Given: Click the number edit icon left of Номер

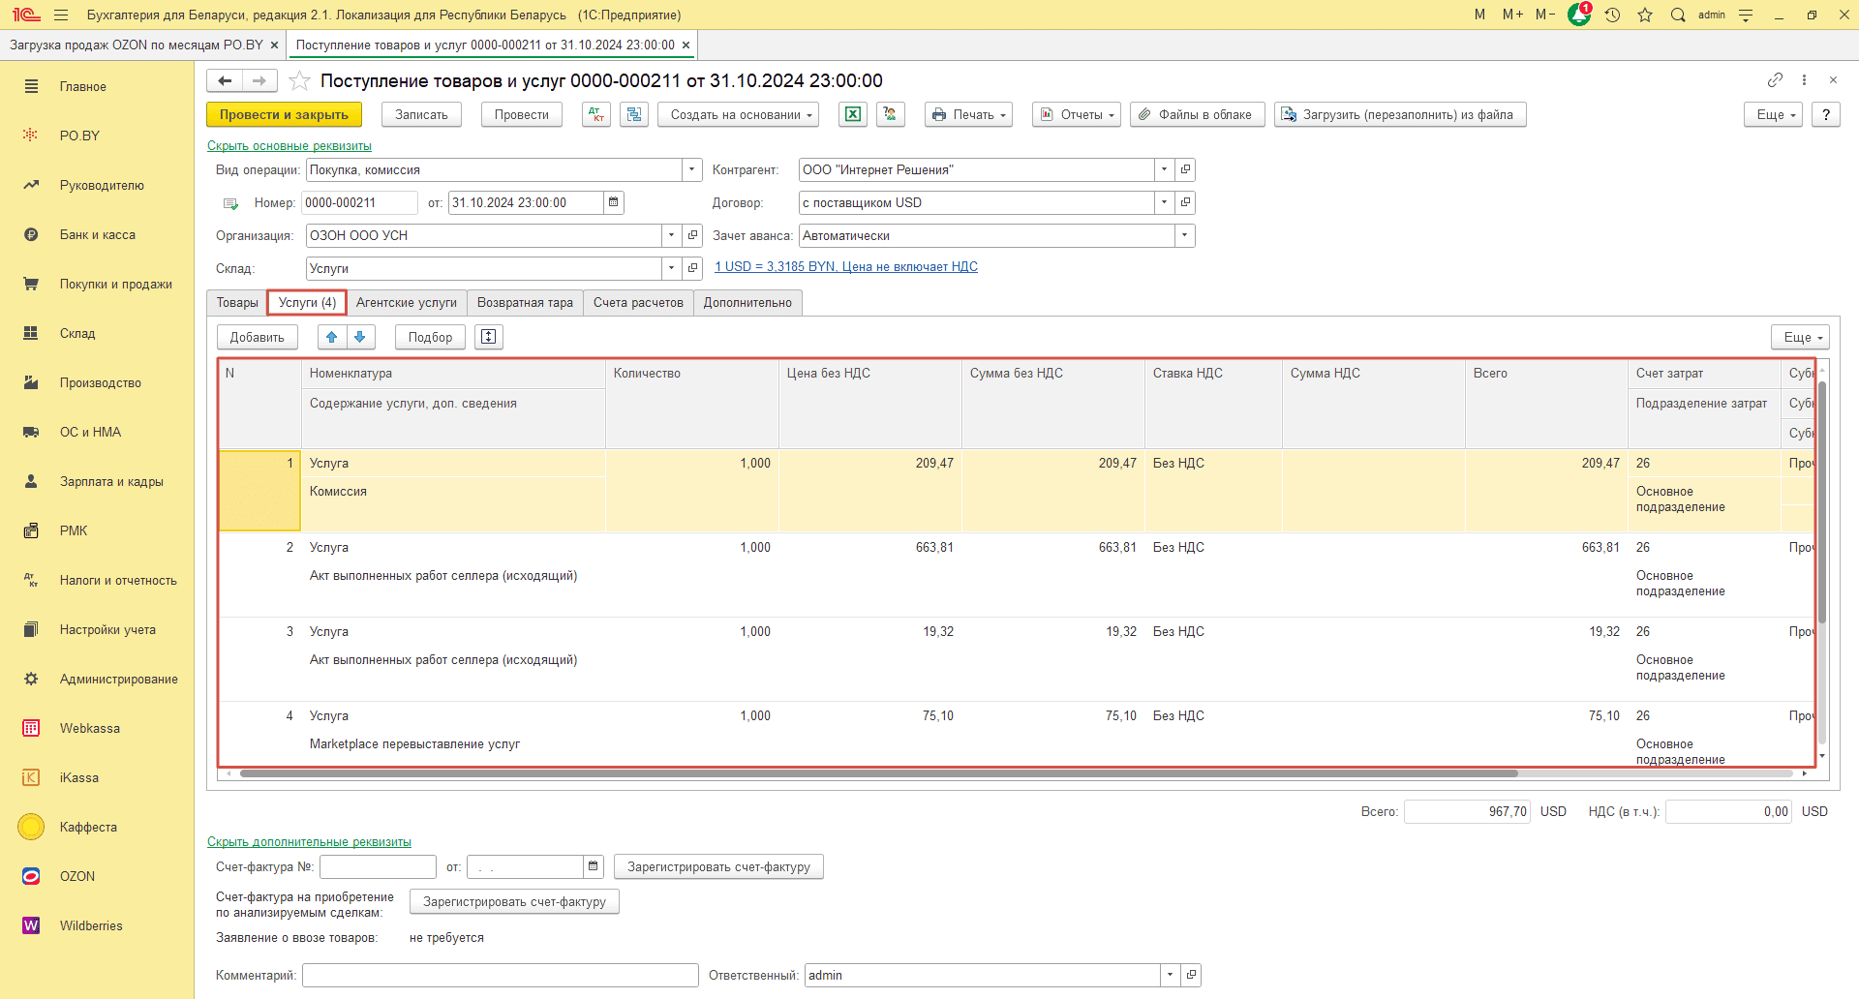Looking at the screenshot, I should click(230, 203).
